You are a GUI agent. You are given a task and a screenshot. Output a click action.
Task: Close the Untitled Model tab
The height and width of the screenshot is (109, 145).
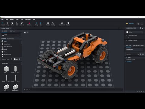point(10,28)
